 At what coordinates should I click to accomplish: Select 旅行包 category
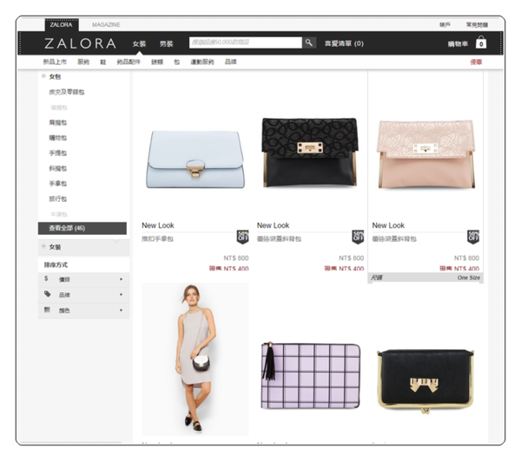[x=58, y=198]
